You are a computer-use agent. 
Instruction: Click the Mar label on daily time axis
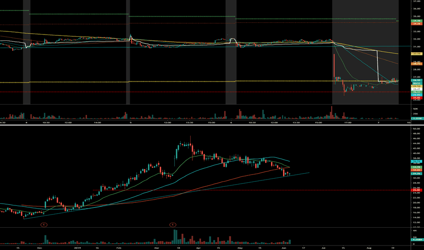click(156, 248)
